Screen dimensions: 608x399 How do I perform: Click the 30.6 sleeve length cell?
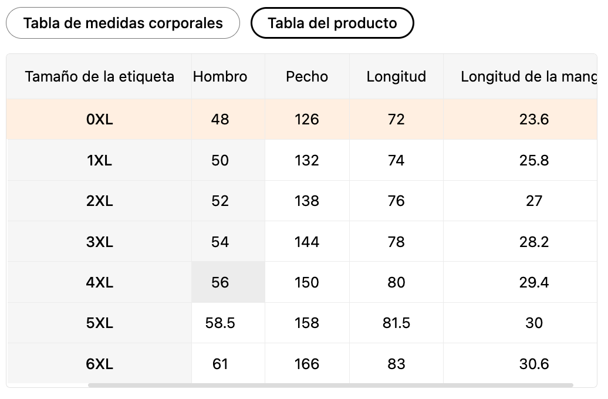point(533,364)
